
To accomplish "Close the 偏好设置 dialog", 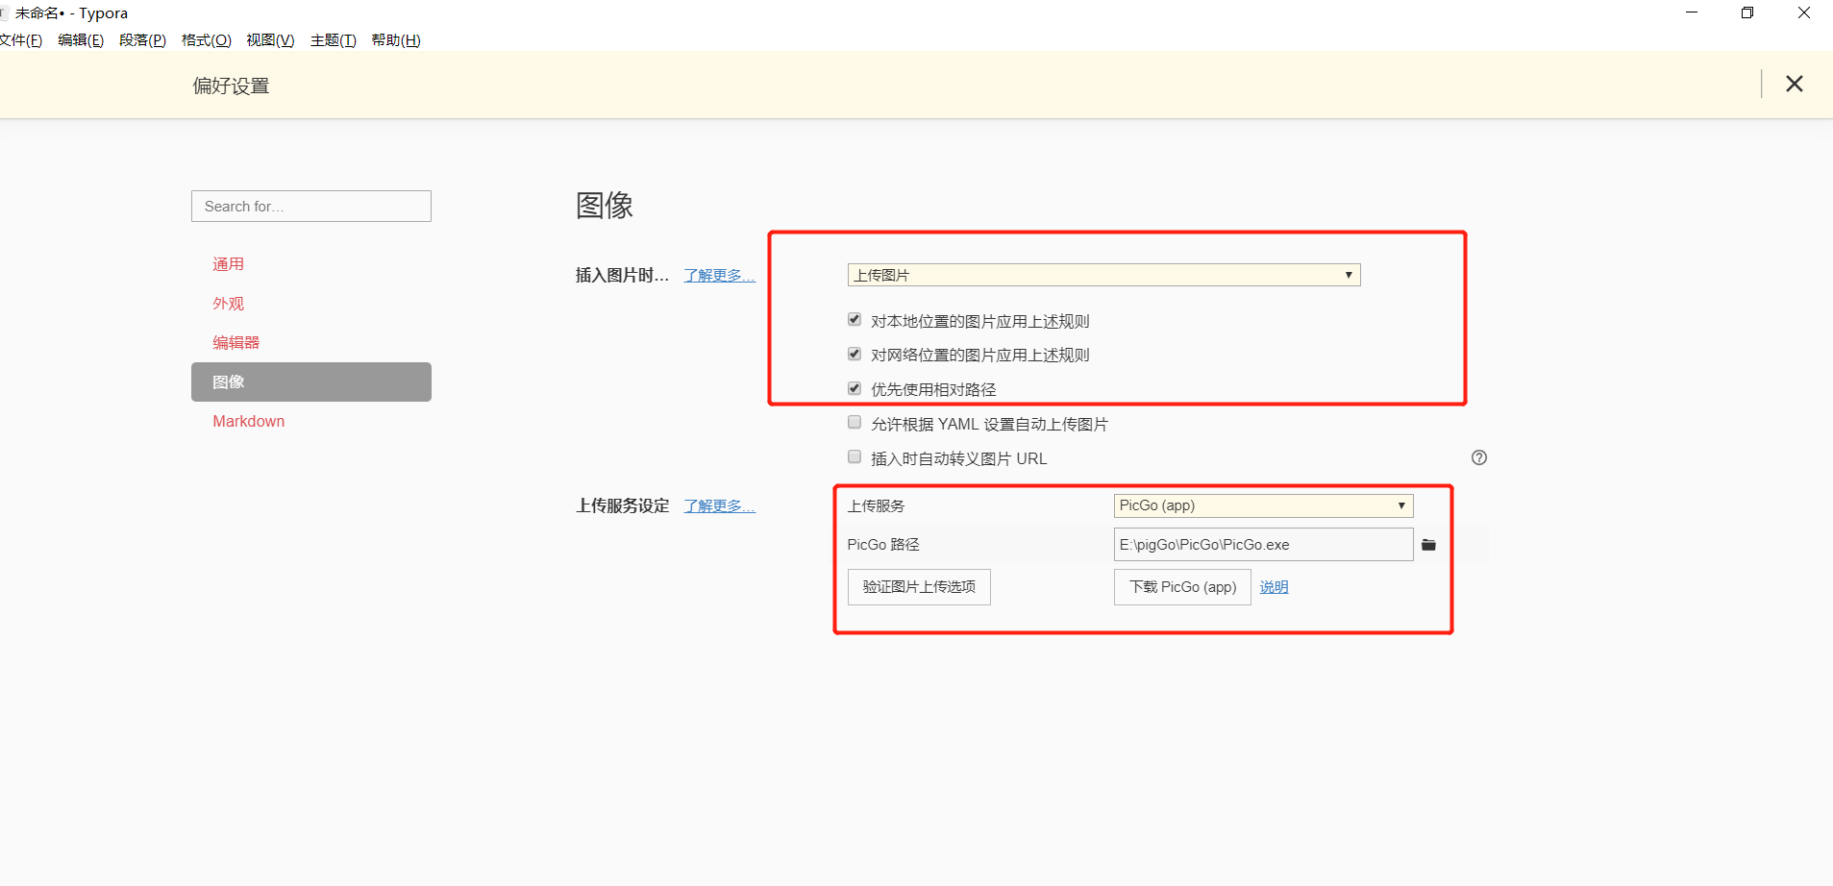I will pos(1794,84).
